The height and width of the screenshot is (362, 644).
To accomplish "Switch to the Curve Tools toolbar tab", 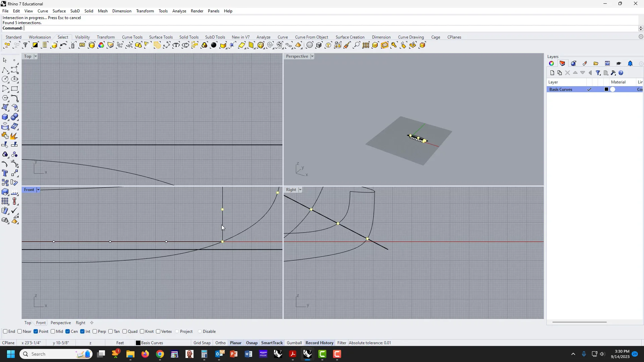I will 132,37.
